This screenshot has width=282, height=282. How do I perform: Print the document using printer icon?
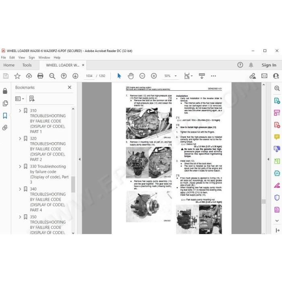tap(40, 76)
